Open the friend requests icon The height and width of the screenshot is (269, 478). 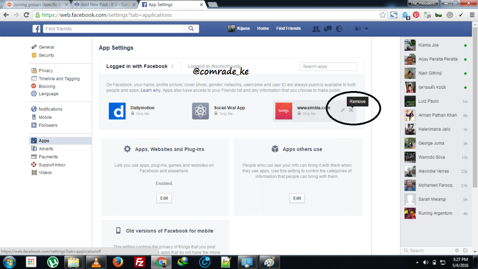[x=316, y=28]
